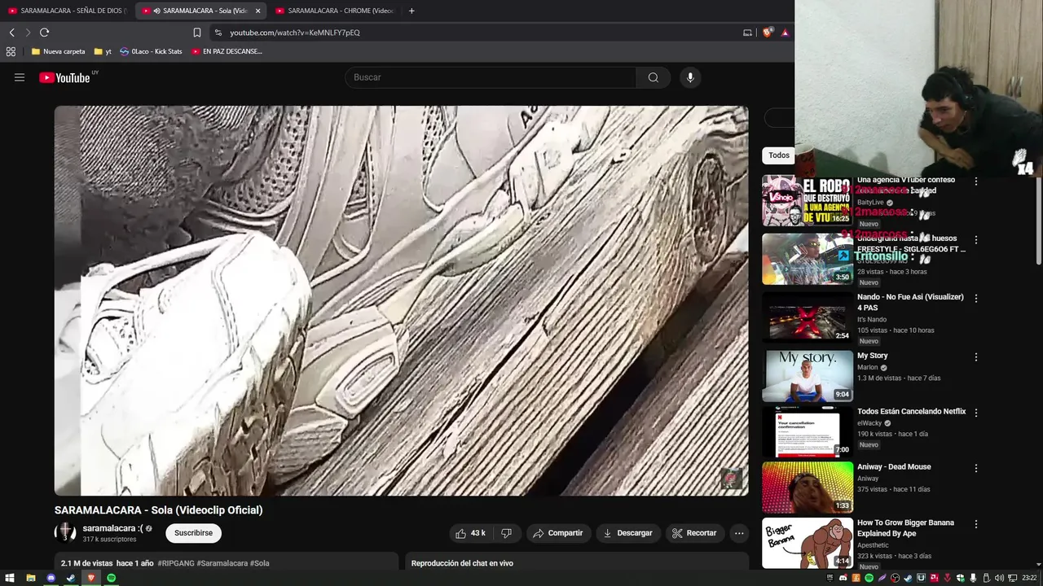This screenshot has width=1043, height=586.
Task: Open a new browser tab
Action: coord(411,11)
